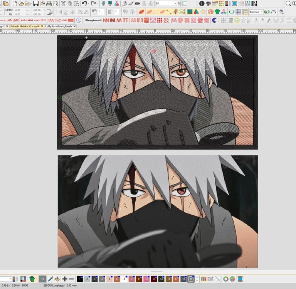Click the magnifier Zoom tool icon
This screenshot has height=289, width=296.
click(x=288, y=3)
